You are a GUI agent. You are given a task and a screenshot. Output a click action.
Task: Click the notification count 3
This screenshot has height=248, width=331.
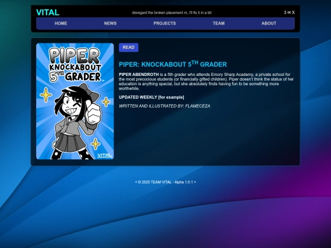(x=285, y=13)
